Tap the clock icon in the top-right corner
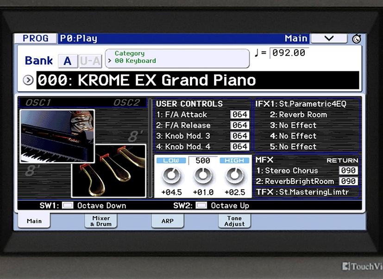Screen dimensions: 383x279 coord(356,38)
